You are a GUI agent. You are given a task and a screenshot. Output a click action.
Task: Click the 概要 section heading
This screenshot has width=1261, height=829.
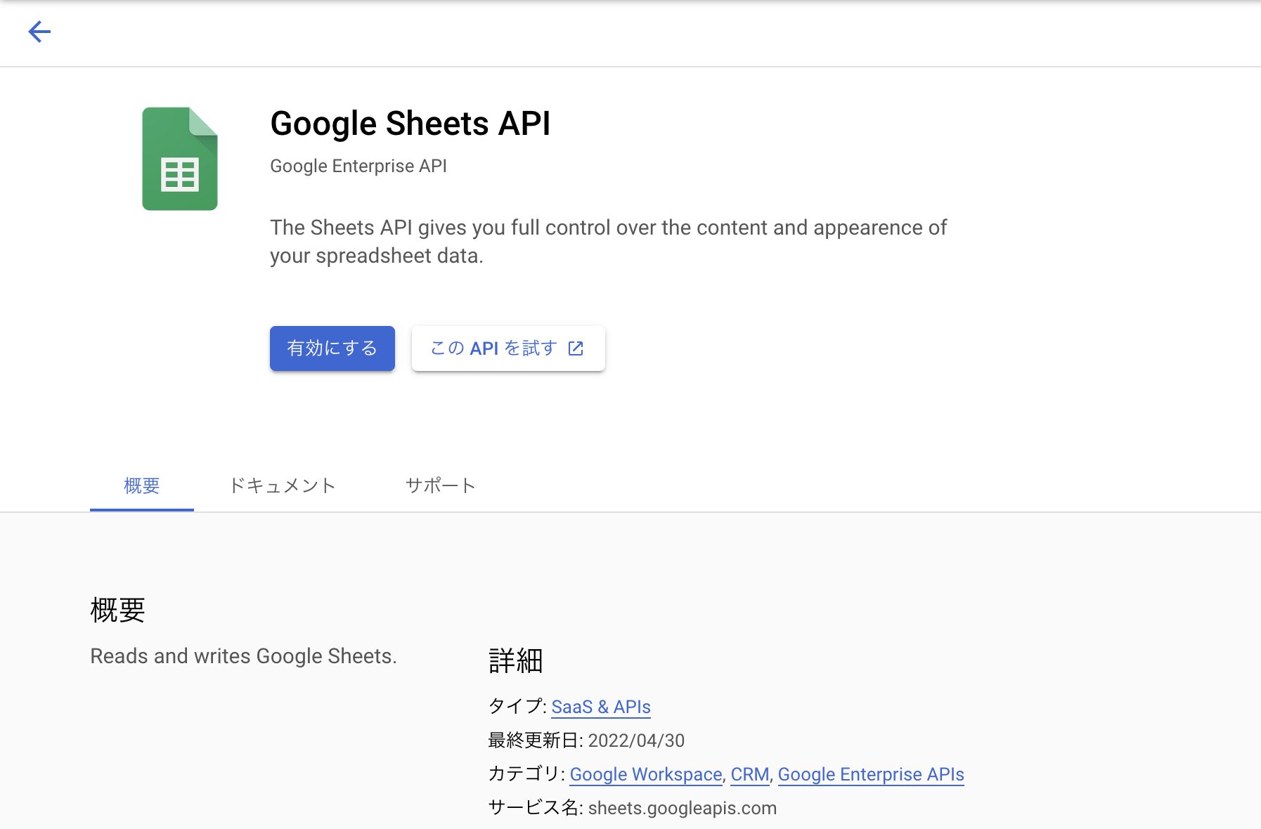(x=117, y=610)
